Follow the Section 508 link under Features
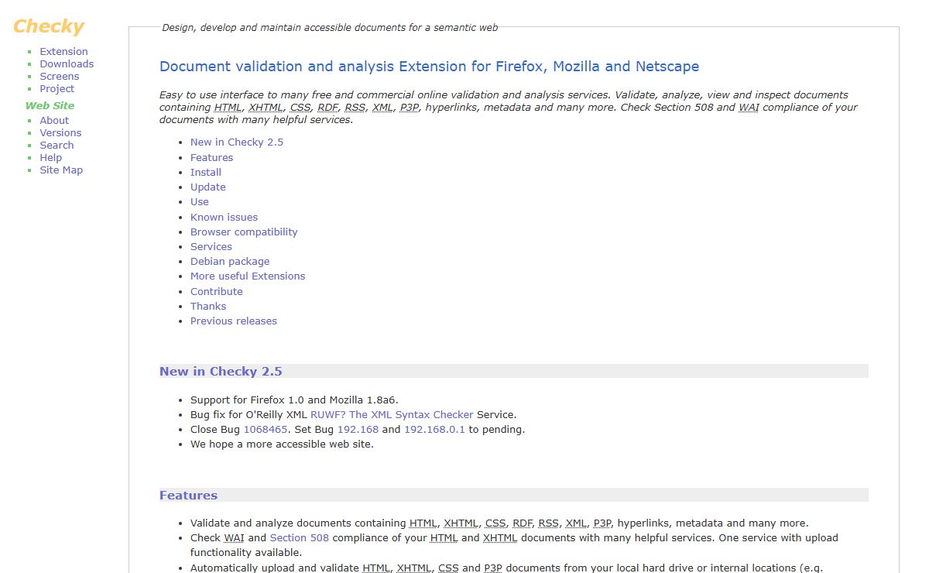This screenshot has width=929, height=573. 300,538
